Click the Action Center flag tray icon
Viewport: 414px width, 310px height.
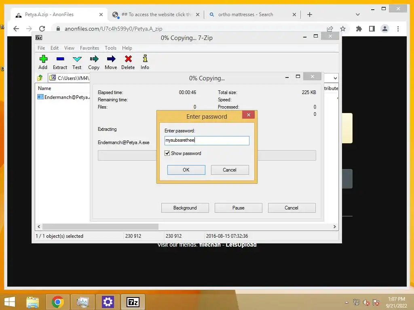click(376, 303)
